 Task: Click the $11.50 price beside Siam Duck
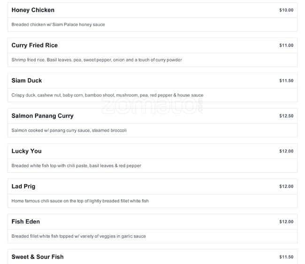pyautogui.click(x=286, y=81)
